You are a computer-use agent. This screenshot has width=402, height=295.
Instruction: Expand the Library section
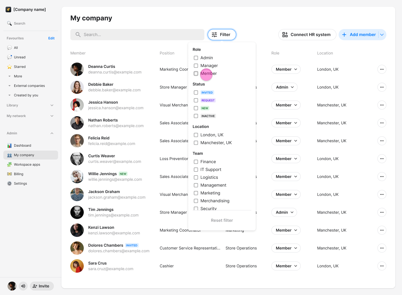52,105
